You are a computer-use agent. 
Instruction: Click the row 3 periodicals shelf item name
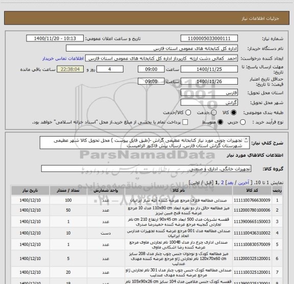179,222
